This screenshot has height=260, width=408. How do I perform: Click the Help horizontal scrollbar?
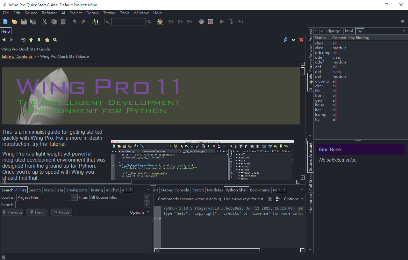(68, 182)
